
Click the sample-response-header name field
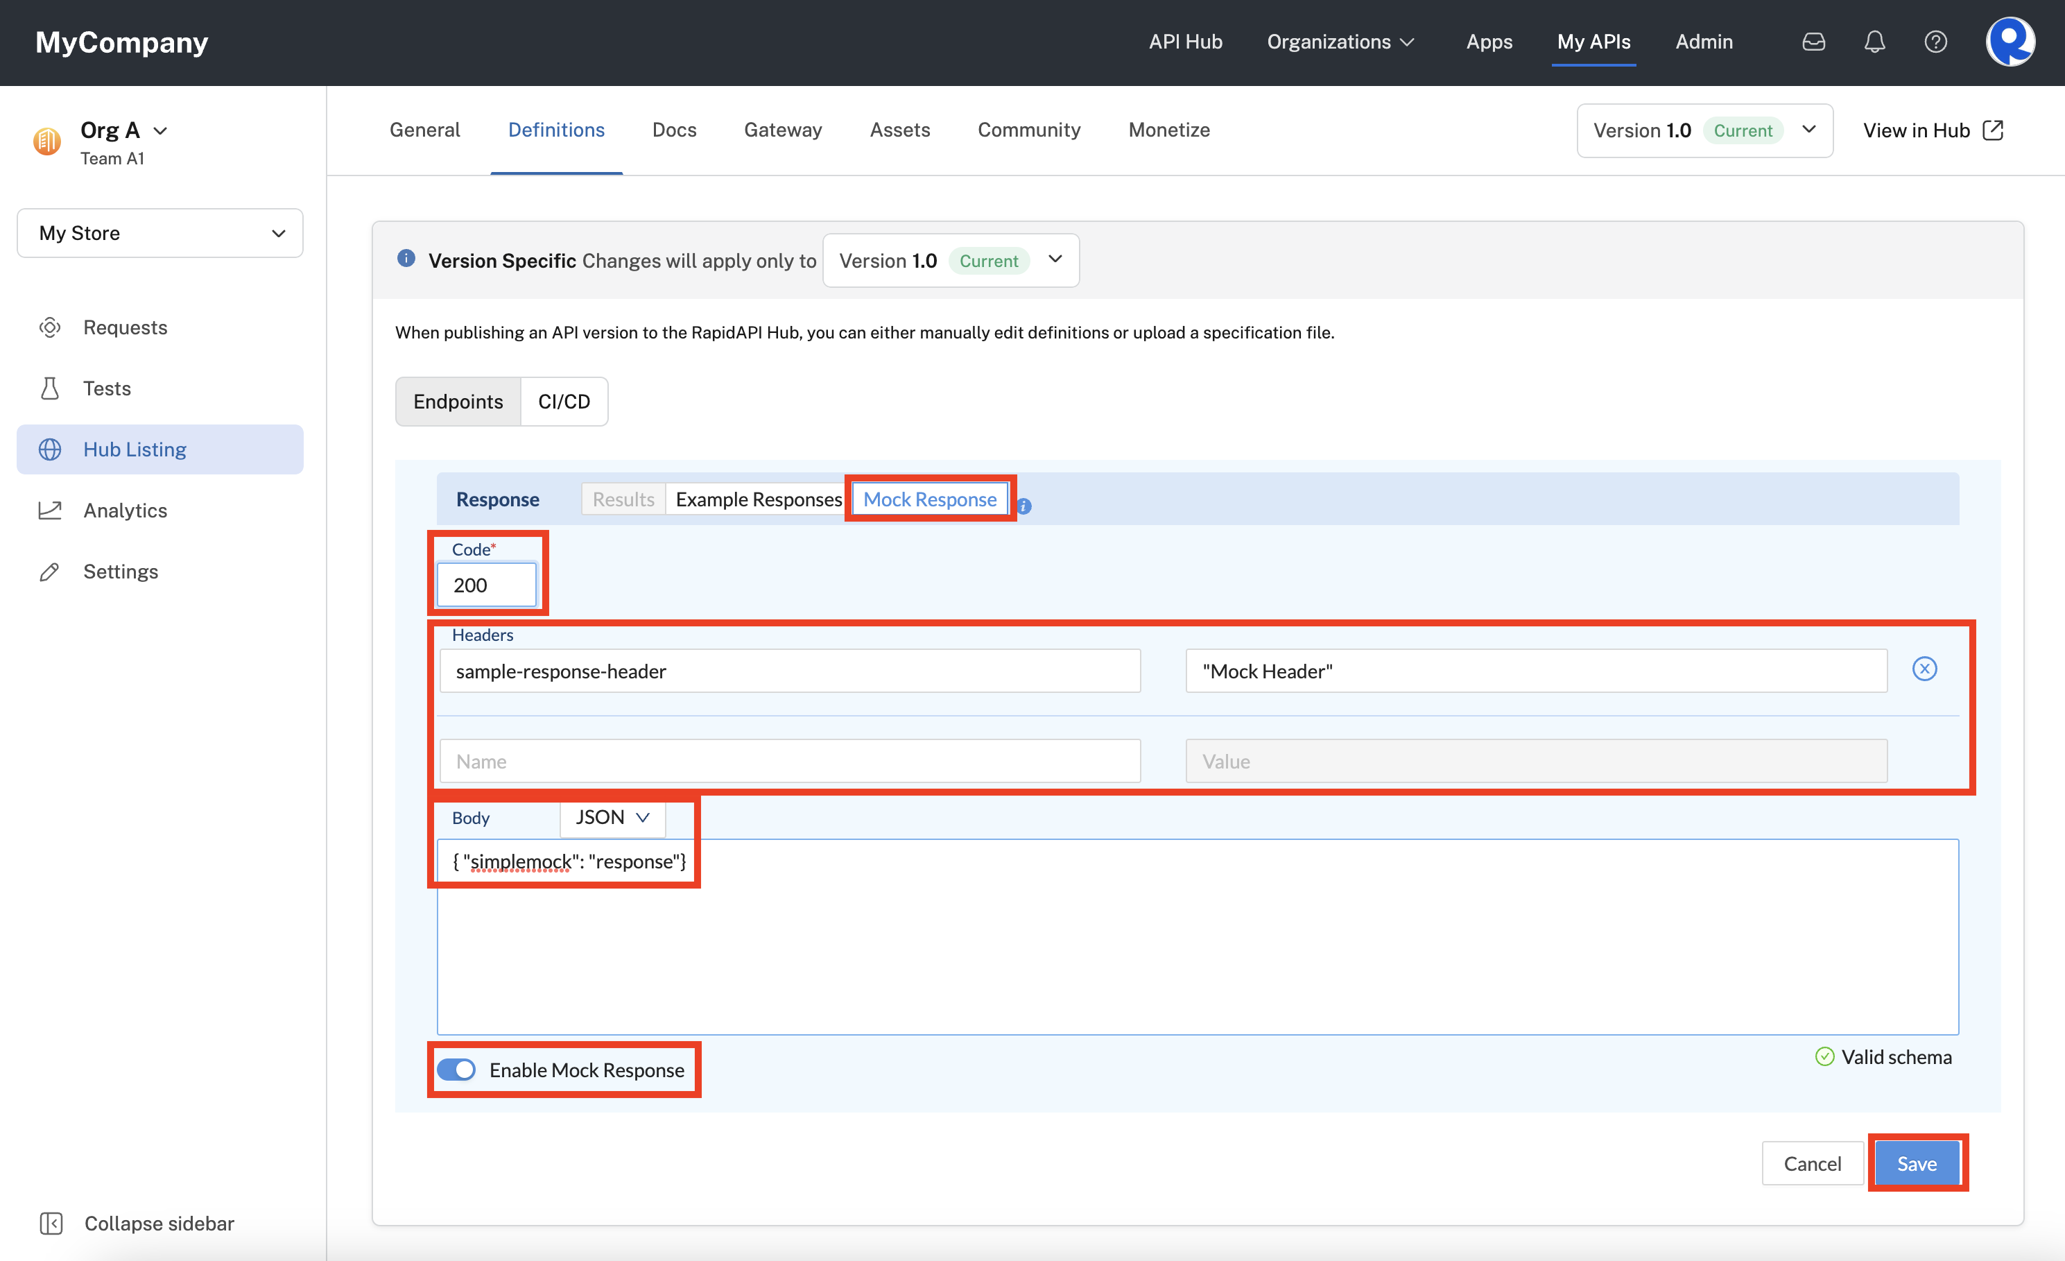pyautogui.click(x=790, y=671)
